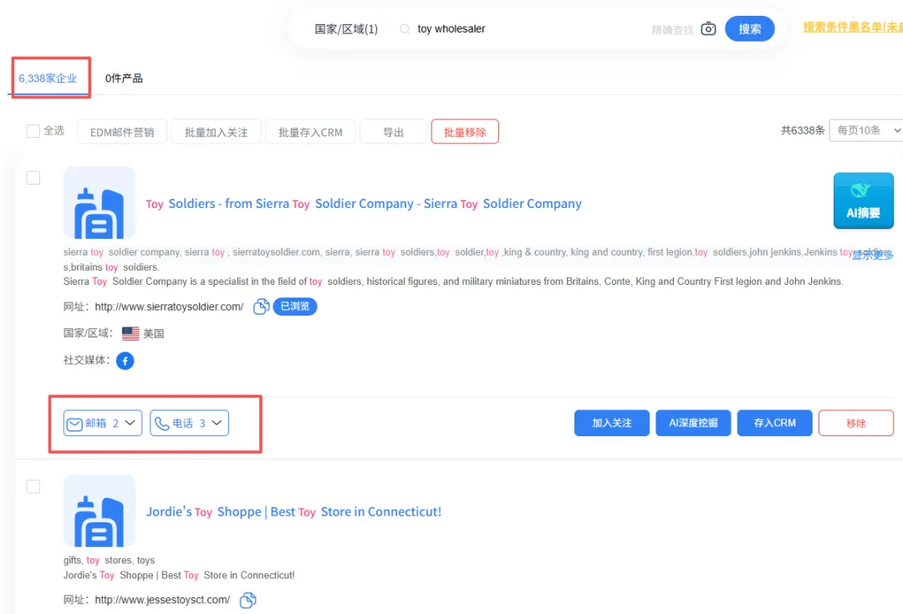Expand the 邮箱 2 email dropdown
The width and height of the screenshot is (903, 614).
click(103, 423)
